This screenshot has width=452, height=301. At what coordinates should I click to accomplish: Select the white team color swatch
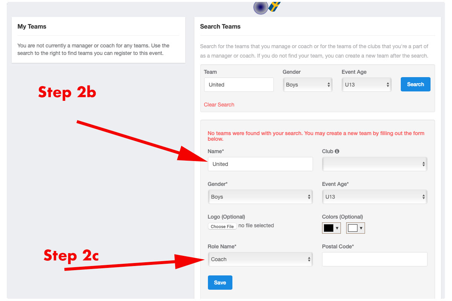point(353,228)
